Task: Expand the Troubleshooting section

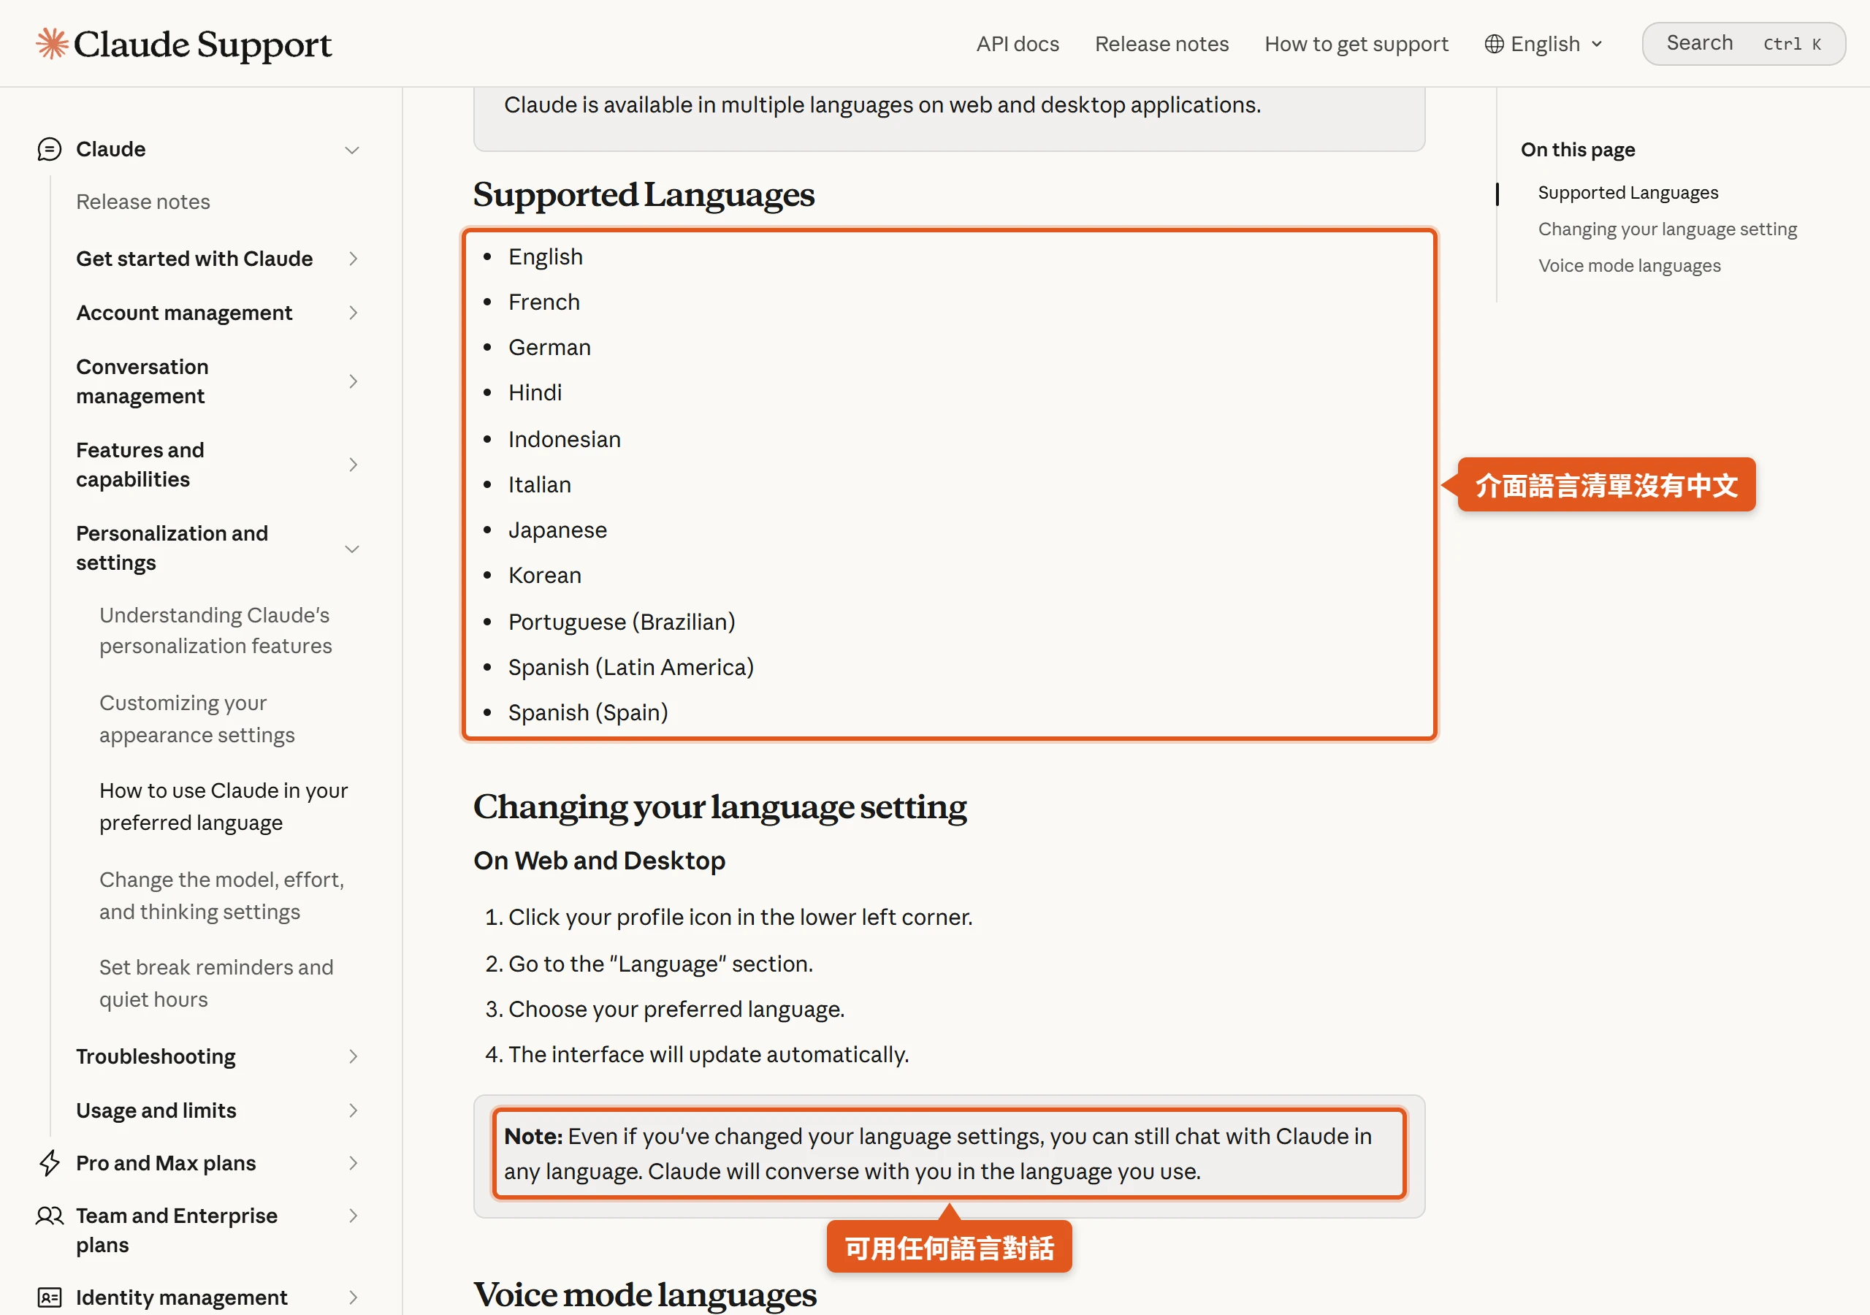Action: click(353, 1056)
